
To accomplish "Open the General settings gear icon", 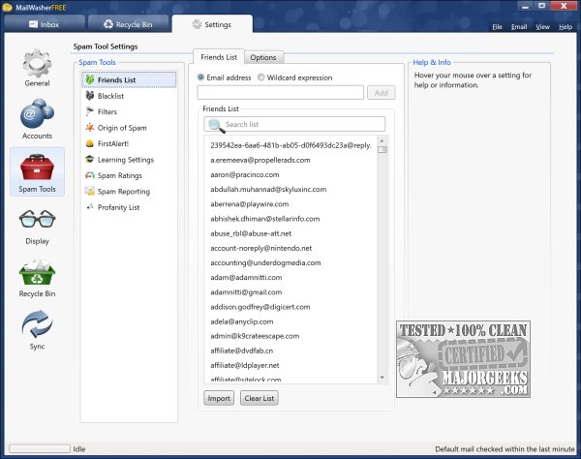I will [x=37, y=63].
